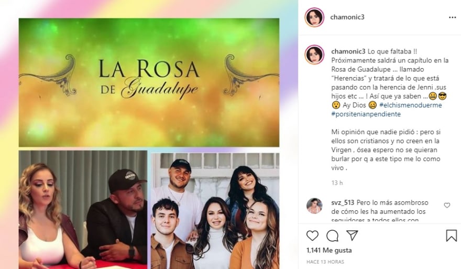The width and height of the screenshot is (461, 269).
Task: Open chamonic3 profile picture in header
Action: click(x=314, y=17)
